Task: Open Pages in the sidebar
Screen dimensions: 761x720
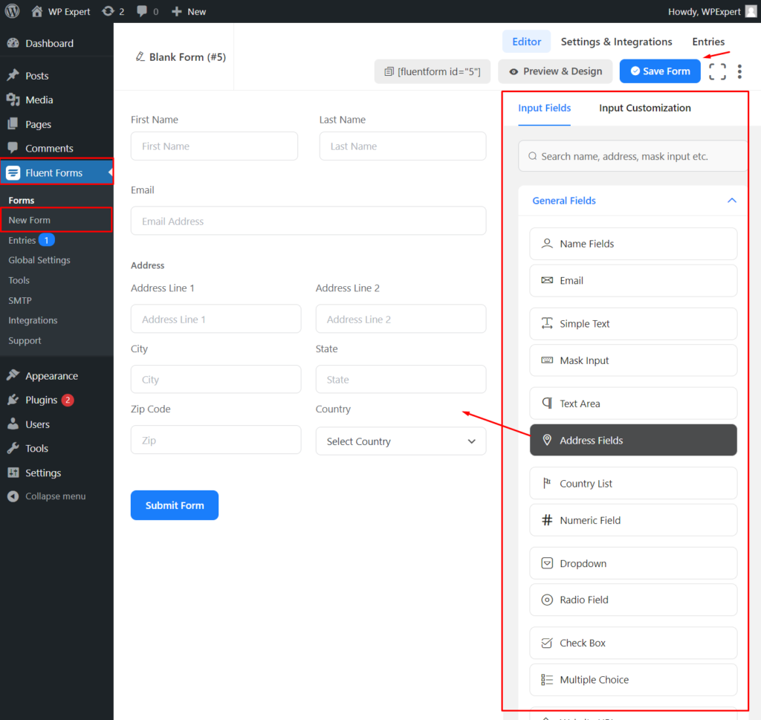Action: click(56, 124)
